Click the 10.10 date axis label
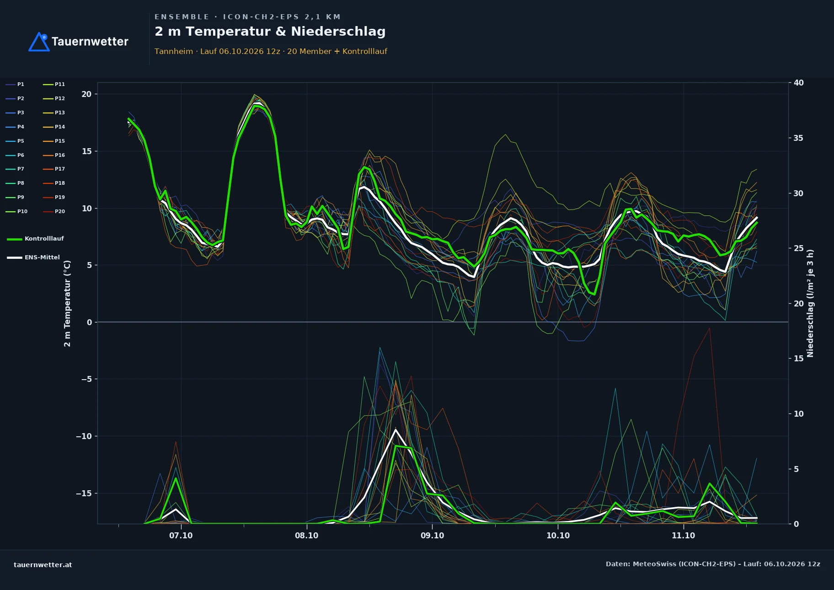Image resolution: width=834 pixels, height=590 pixels. (x=558, y=536)
